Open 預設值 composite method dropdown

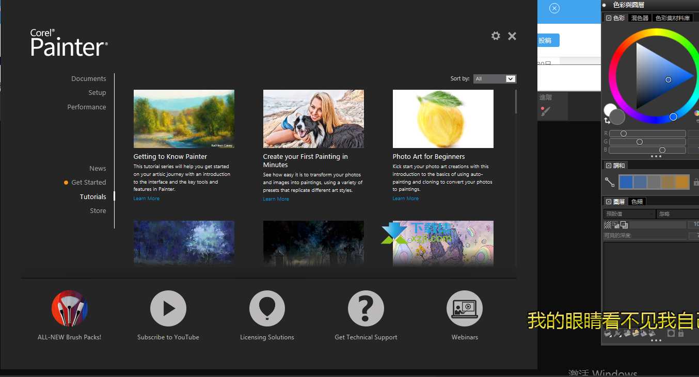tap(629, 214)
